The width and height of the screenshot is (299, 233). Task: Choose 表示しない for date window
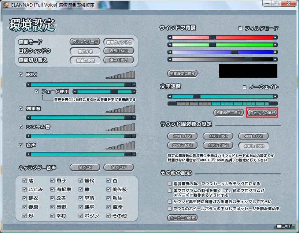coord(119,51)
